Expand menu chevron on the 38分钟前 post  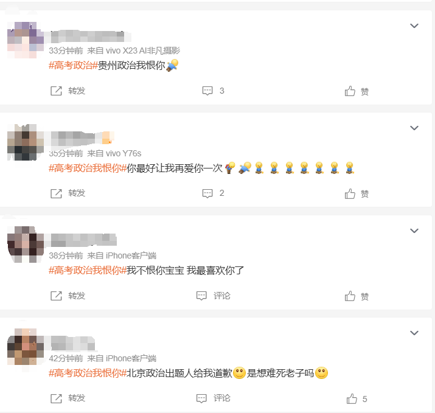[x=414, y=231]
